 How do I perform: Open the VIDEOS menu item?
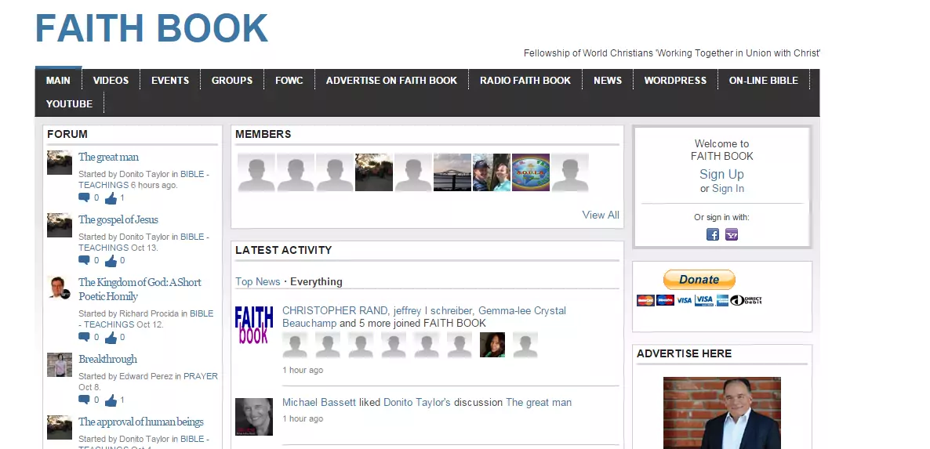(111, 81)
